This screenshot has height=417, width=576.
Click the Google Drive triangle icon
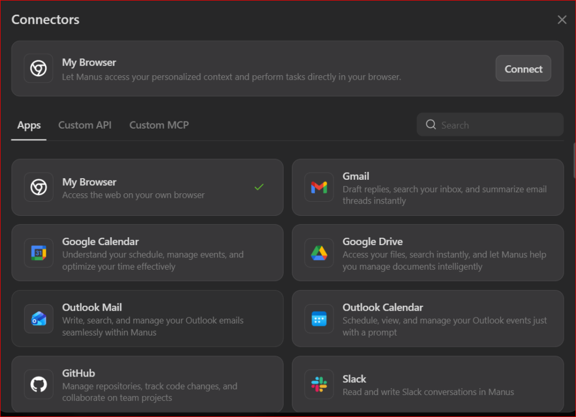pyautogui.click(x=319, y=253)
